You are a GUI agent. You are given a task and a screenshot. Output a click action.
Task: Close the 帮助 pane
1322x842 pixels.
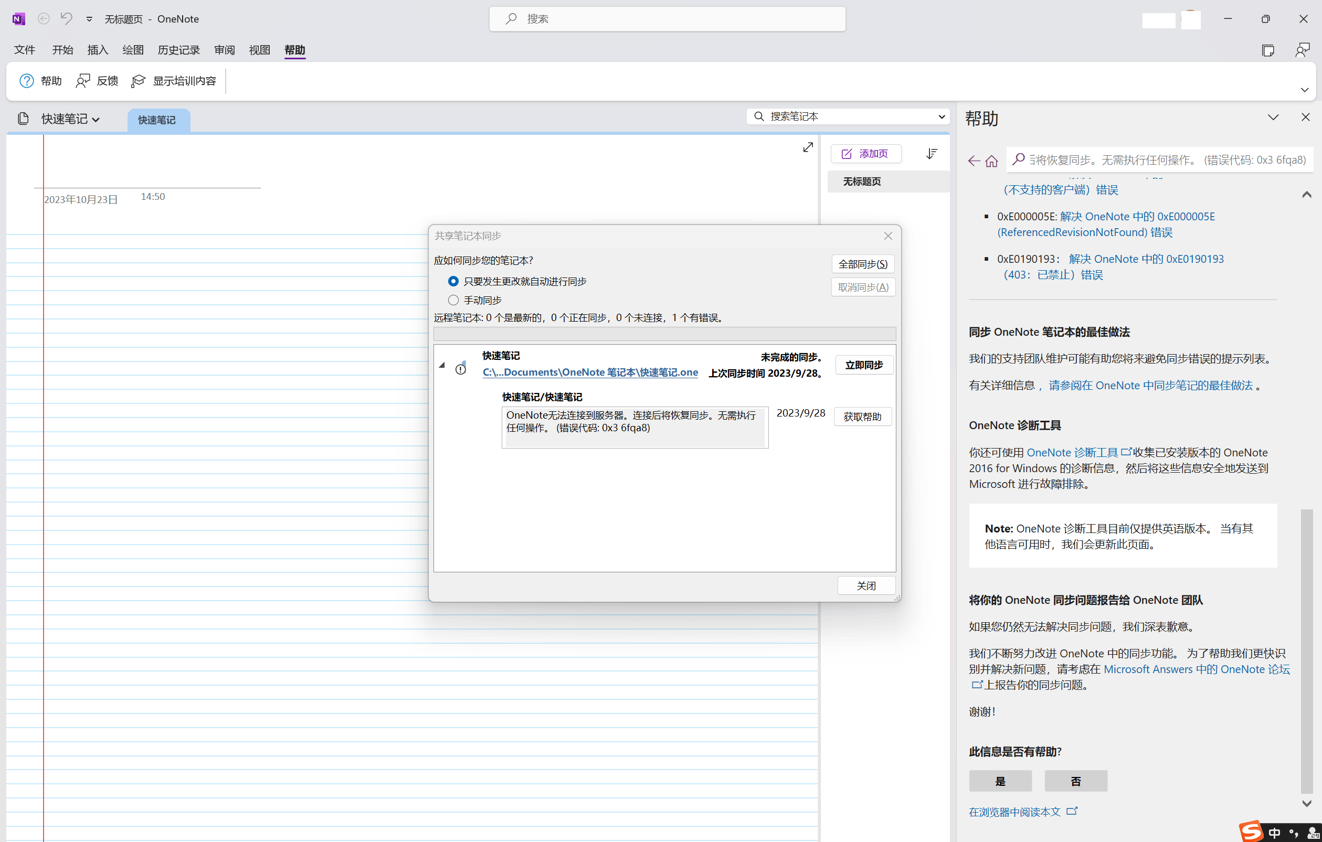click(x=1306, y=118)
